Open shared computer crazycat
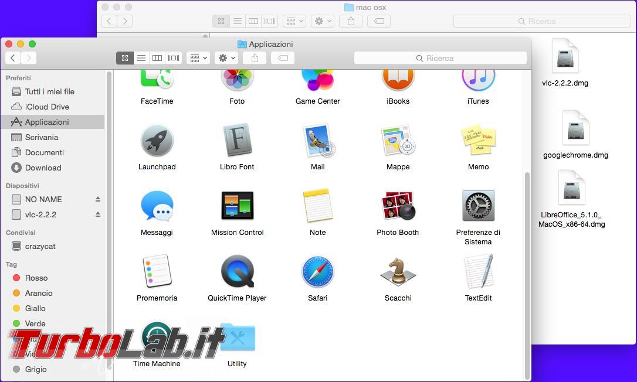Viewport: 637px width, 382px height. pos(53,247)
